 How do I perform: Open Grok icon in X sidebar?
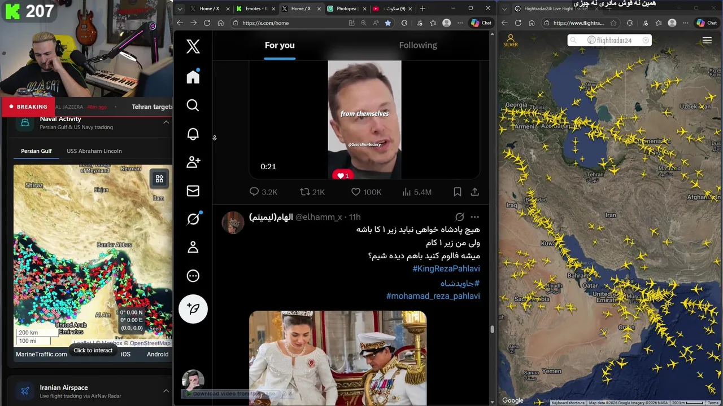193,219
